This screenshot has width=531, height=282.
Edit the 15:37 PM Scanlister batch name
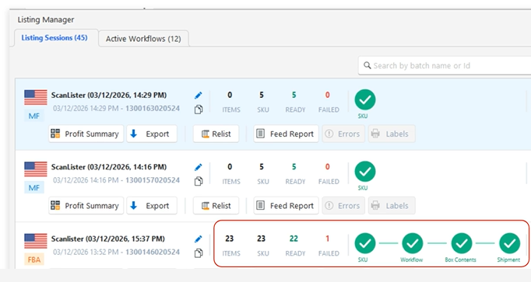pos(198,239)
